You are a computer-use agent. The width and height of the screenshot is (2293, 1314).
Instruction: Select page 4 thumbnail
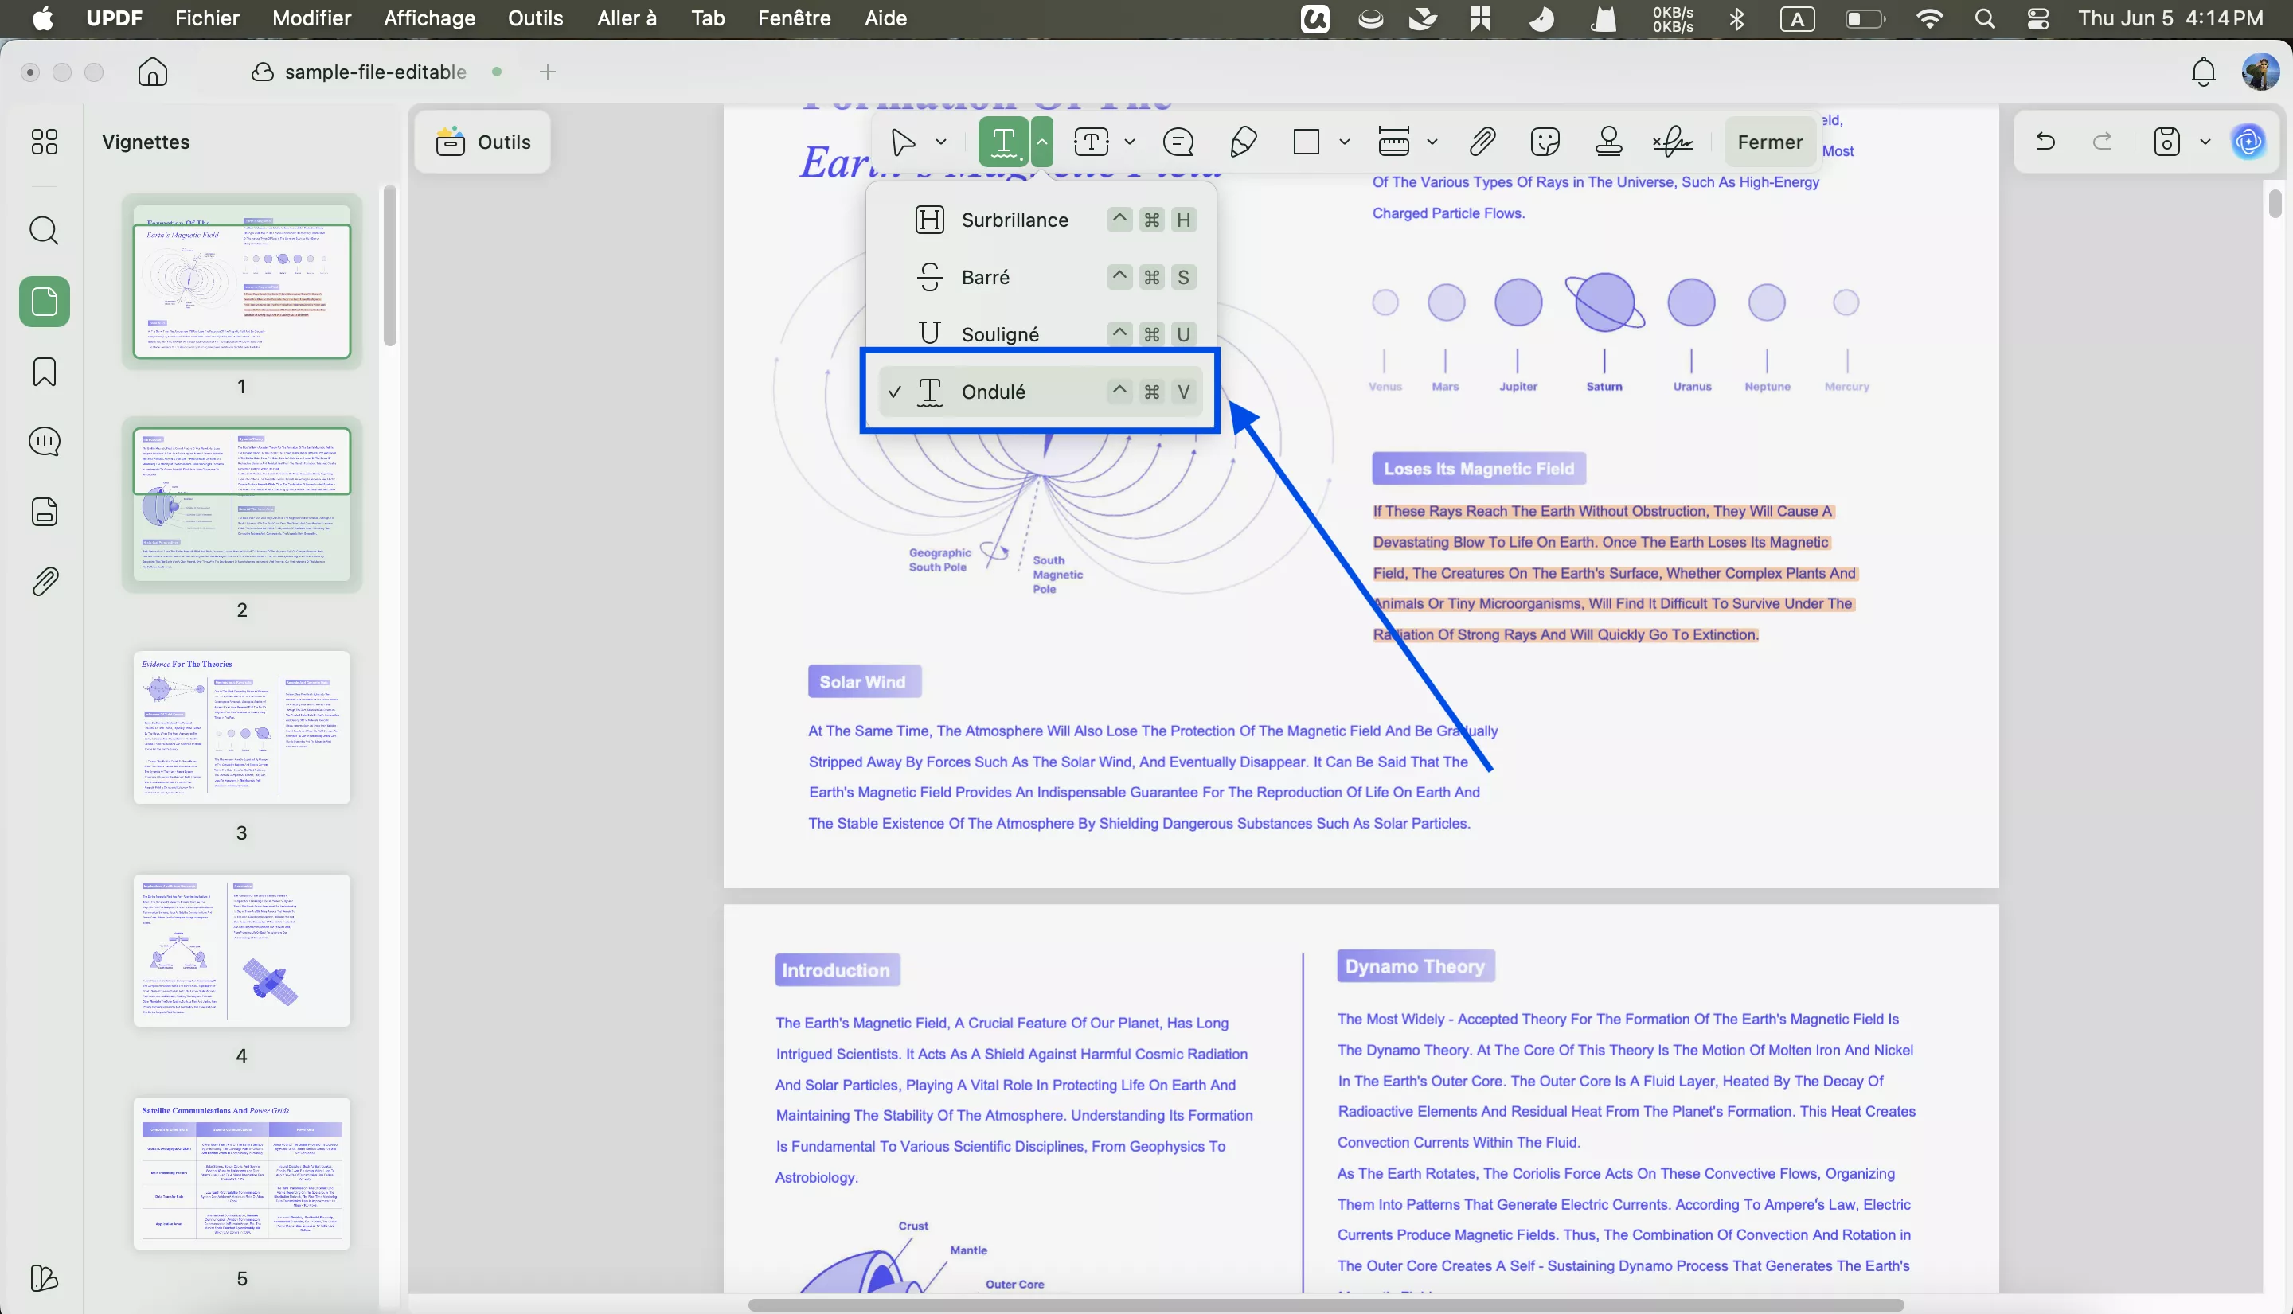click(242, 950)
